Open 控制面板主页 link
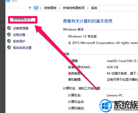This screenshot has width=138, height=113. pos(22,19)
